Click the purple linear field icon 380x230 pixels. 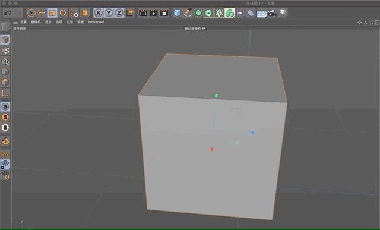point(240,13)
